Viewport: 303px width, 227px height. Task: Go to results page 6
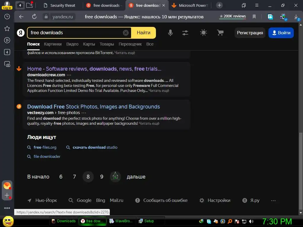pos(61,177)
